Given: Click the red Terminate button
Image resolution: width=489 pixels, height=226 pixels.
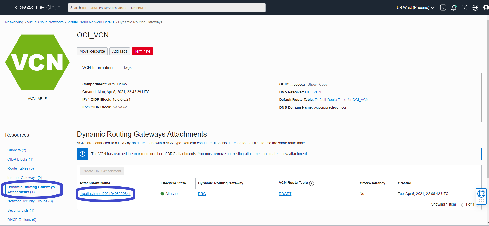Looking at the screenshot, I should tap(142, 51).
